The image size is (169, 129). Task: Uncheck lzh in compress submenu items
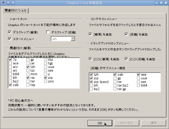(x=91, y=74)
